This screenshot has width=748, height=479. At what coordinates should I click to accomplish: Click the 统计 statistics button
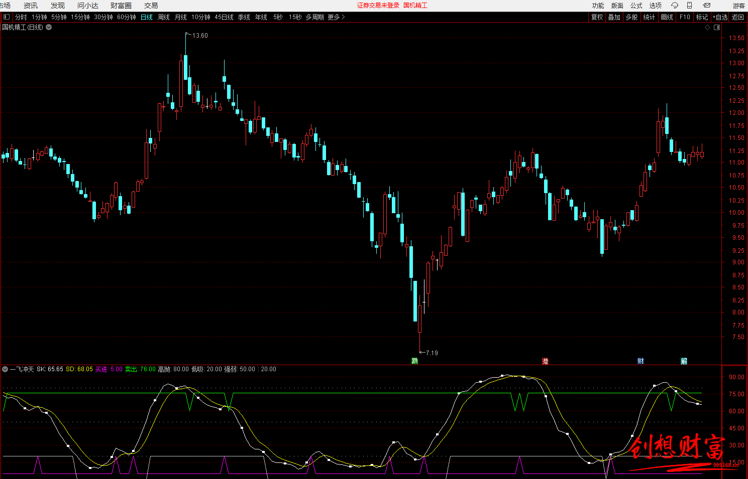649,17
